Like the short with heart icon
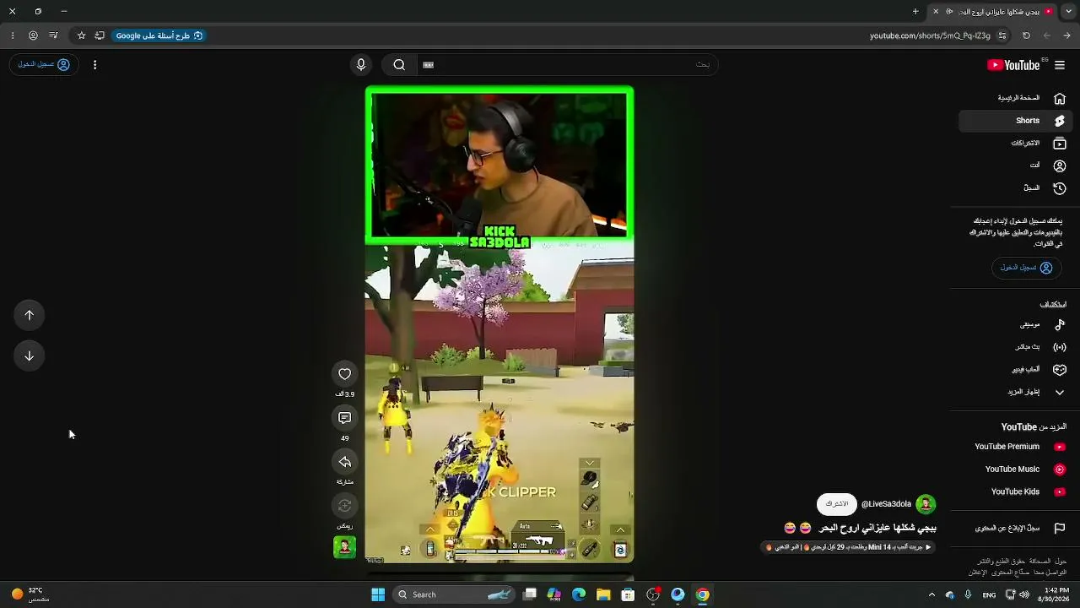1080x608 pixels. coord(344,374)
